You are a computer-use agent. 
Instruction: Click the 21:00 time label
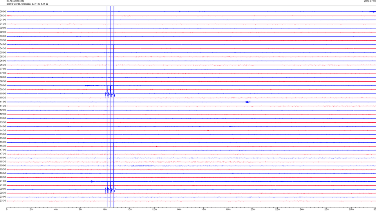coord(3,181)
